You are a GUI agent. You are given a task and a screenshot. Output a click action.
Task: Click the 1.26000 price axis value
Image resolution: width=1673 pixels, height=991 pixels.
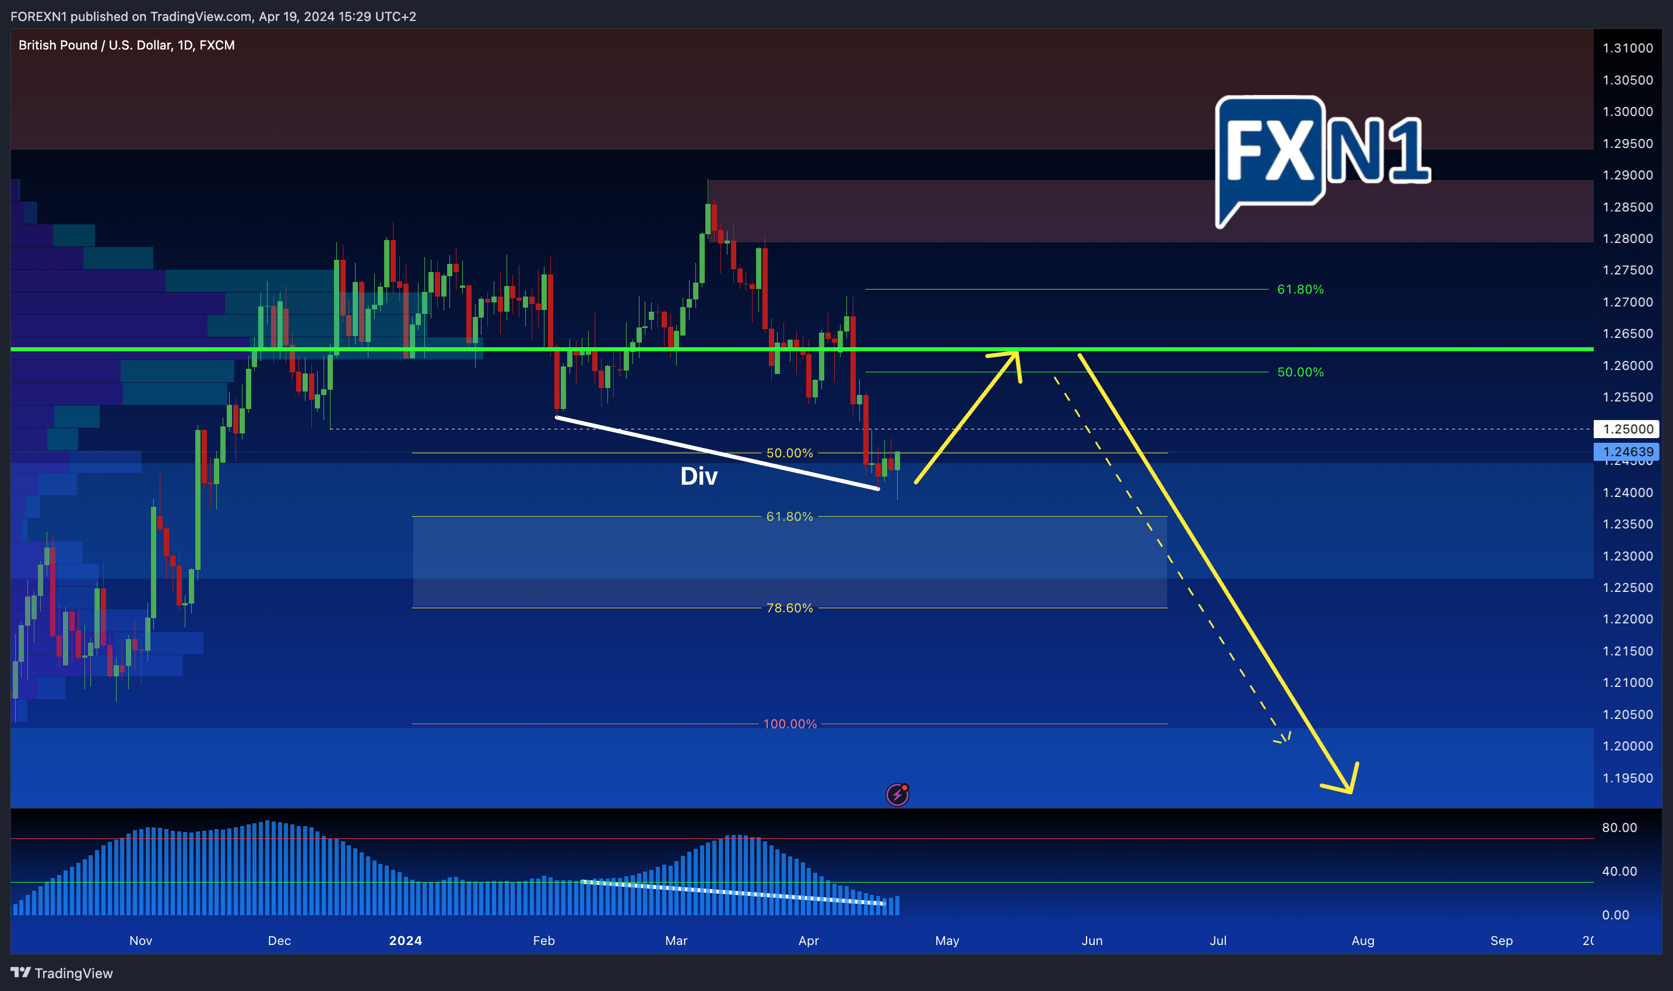tap(1628, 365)
